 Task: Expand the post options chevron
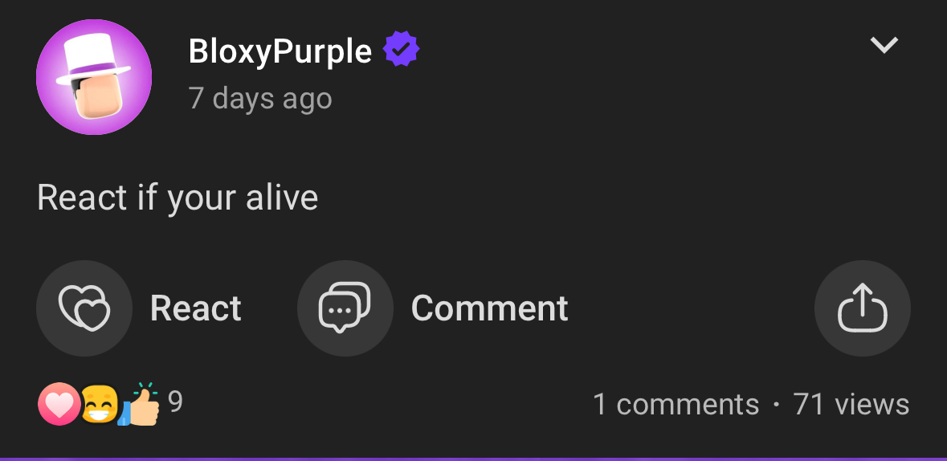click(884, 45)
